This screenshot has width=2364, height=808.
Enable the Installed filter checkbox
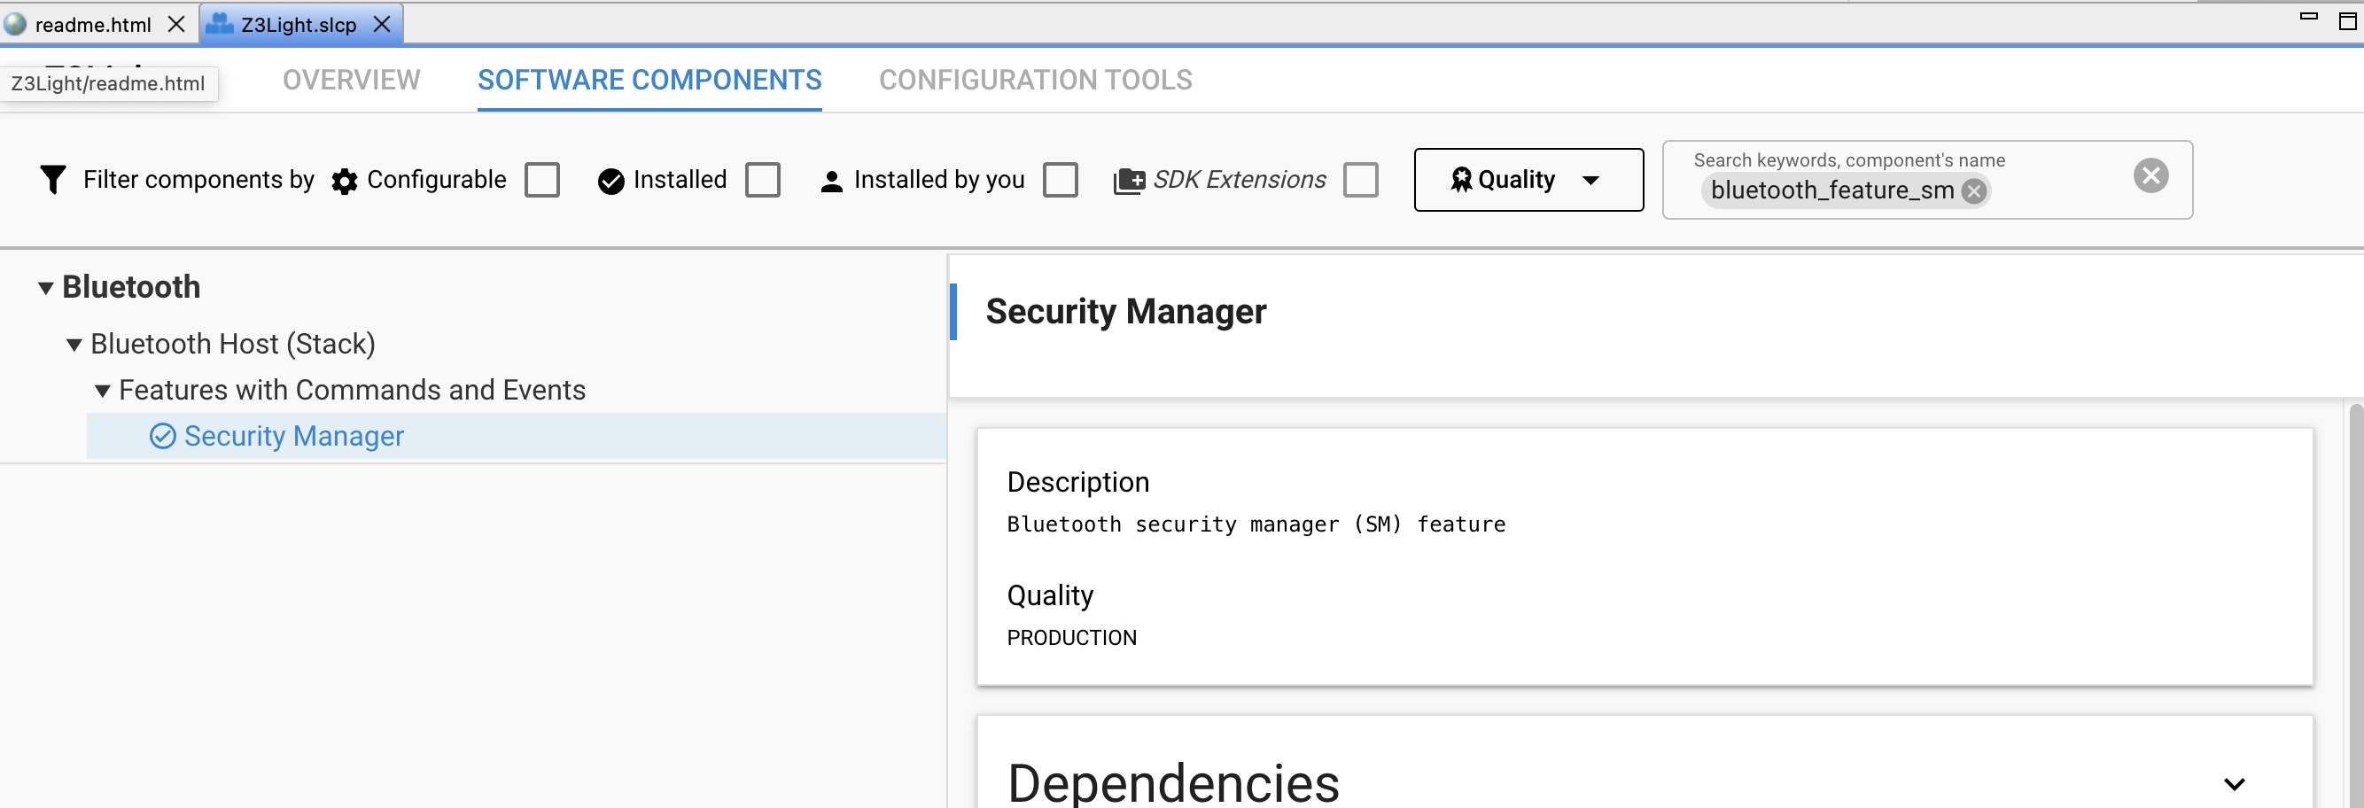point(763,180)
